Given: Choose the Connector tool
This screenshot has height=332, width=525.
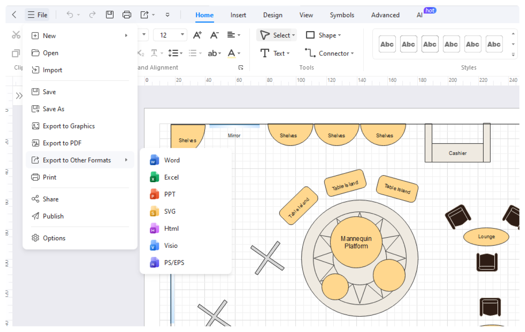Looking at the screenshot, I should pos(330,53).
